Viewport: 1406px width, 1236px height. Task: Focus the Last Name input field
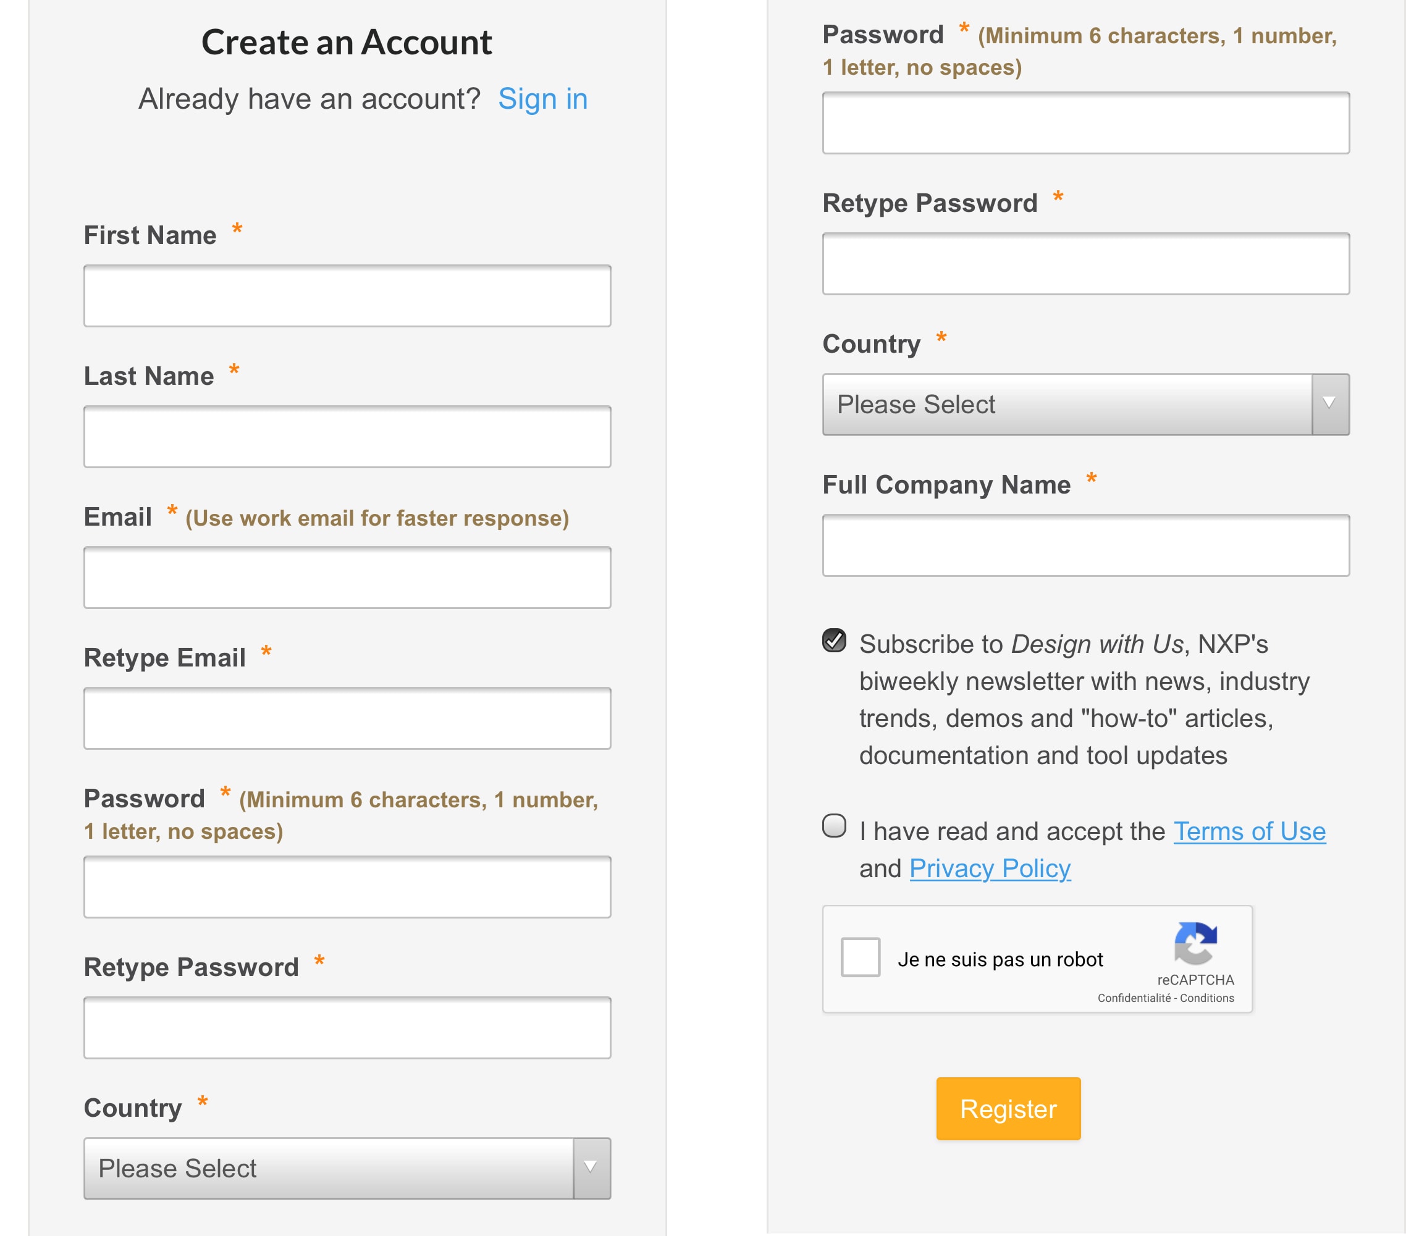(x=347, y=437)
